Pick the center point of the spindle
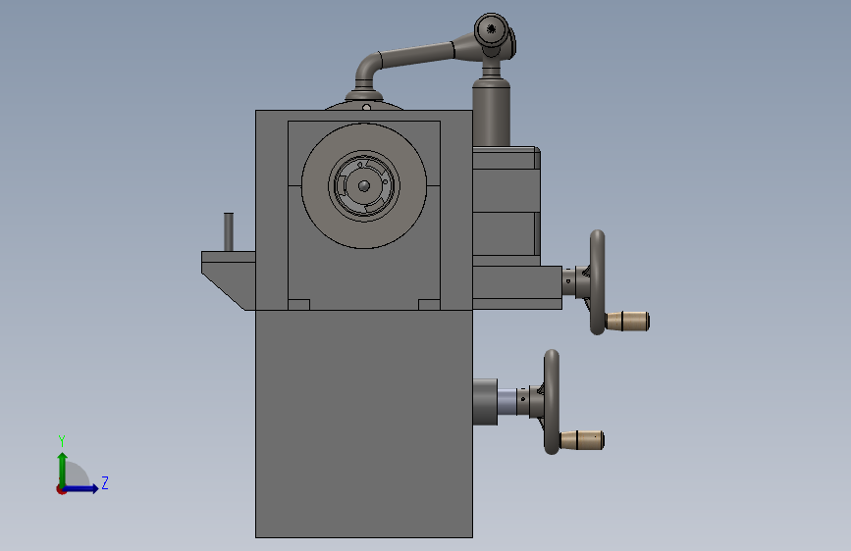Viewport: 851px width, 551px height. (364, 186)
